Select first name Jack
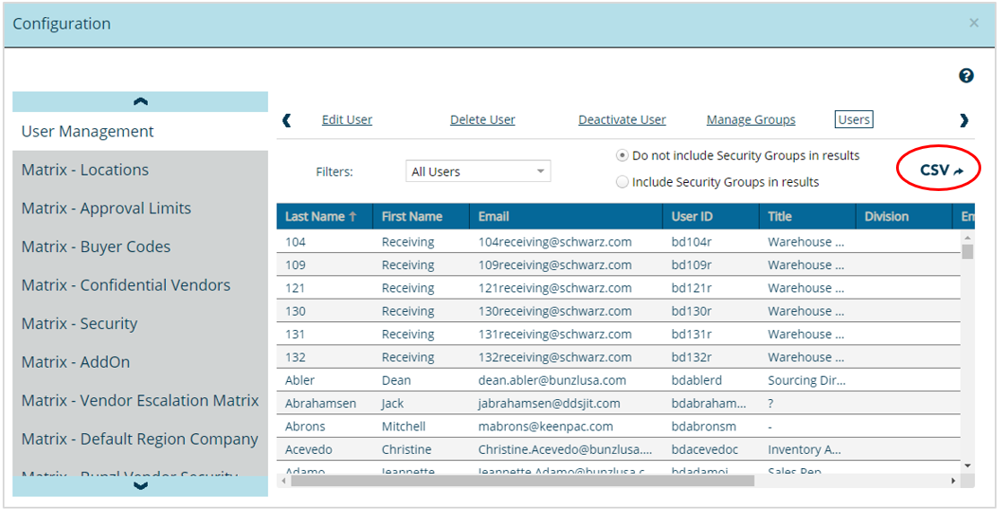Screen dimensions: 1001x513 [393, 404]
